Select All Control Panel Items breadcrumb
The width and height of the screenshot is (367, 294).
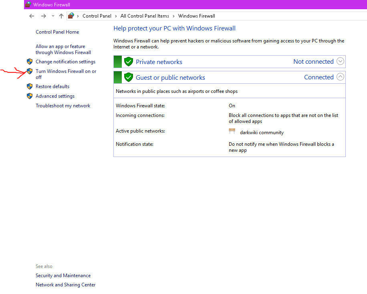[145, 16]
